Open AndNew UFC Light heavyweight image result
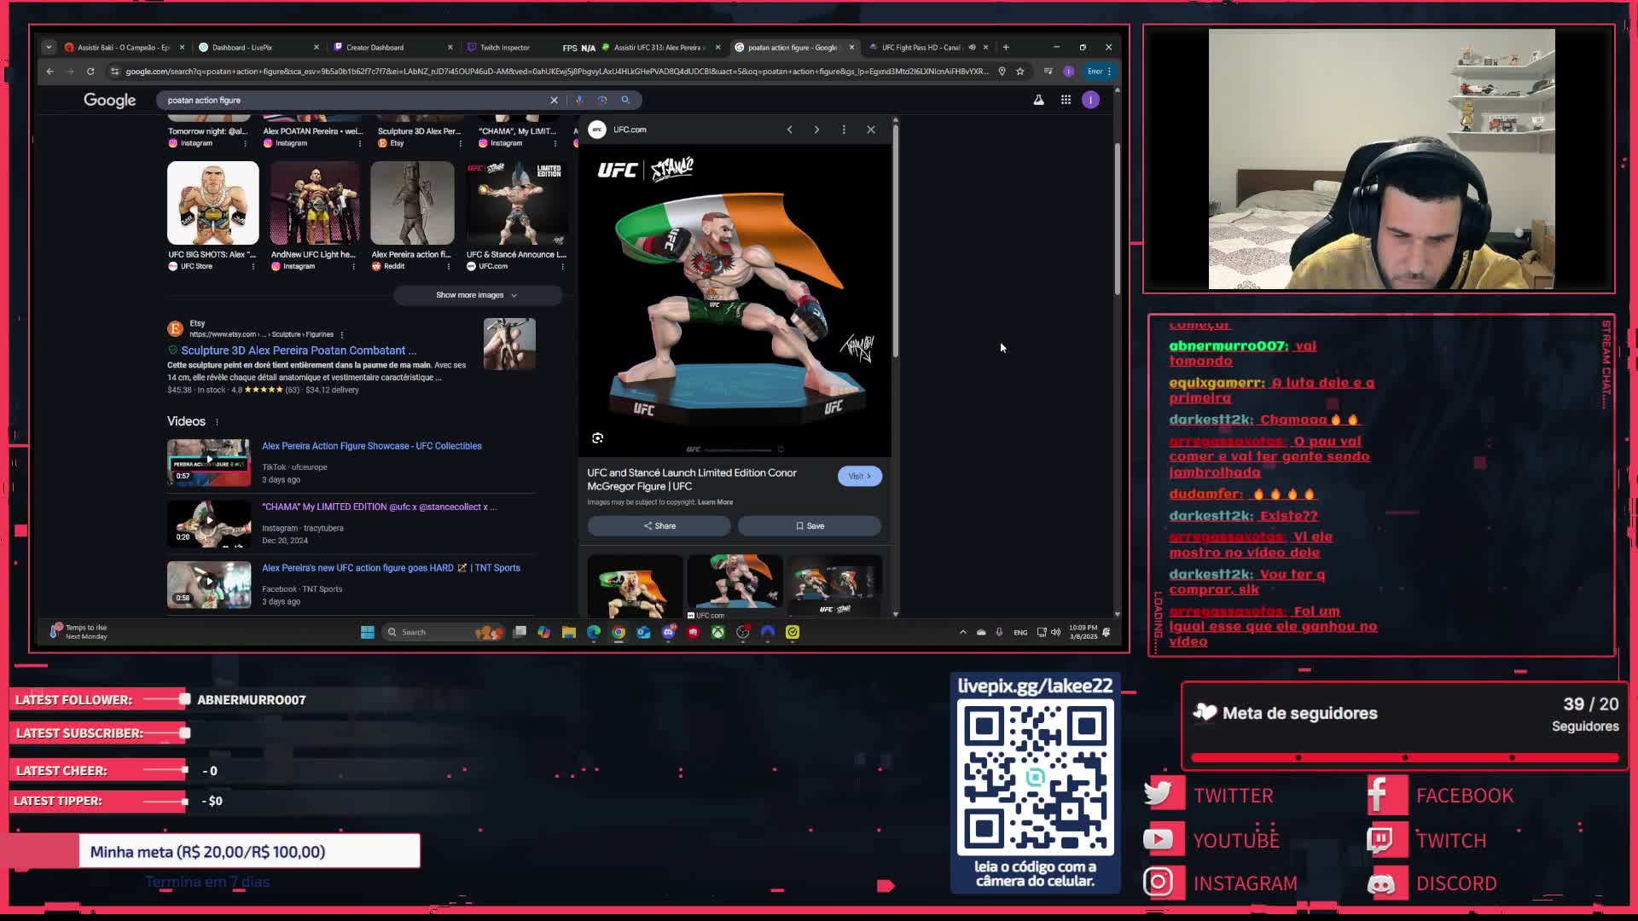 (x=315, y=203)
